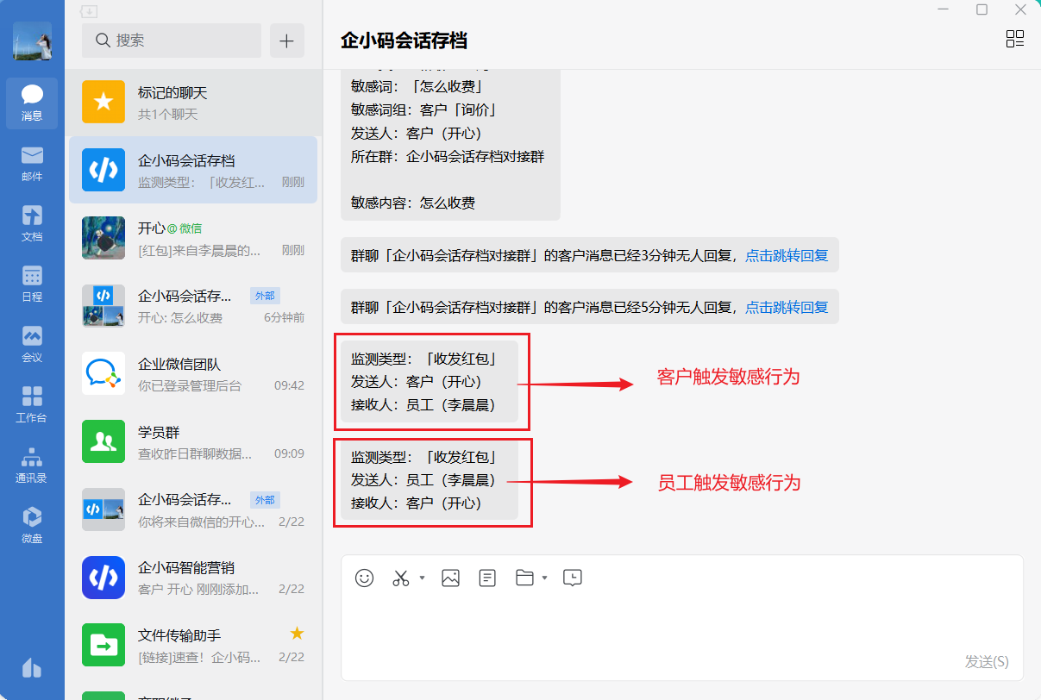Viewport: 1041px width, 700px height.
Task: Expand the screenshot options arrow
Action: pyautogui.click(x=422, y=578)
